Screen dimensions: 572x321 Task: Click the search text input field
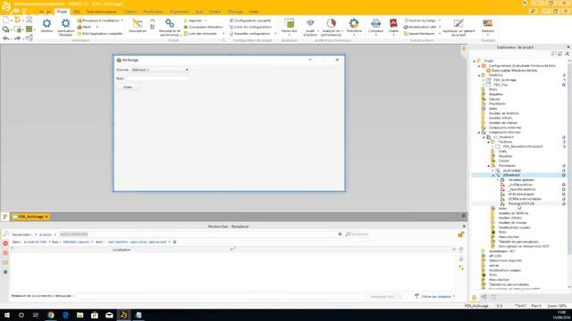198,235
